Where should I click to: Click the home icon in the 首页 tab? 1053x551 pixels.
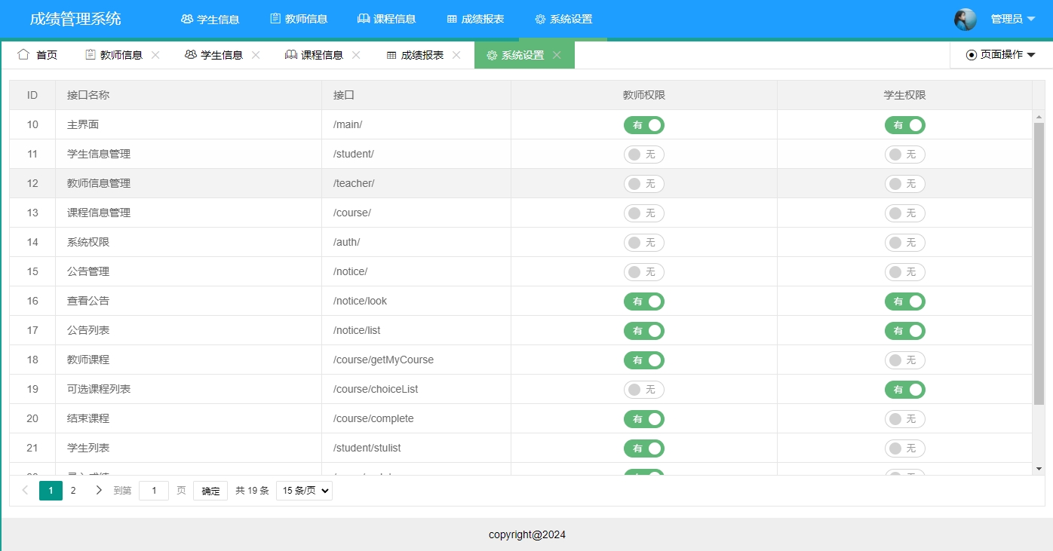point(23,54)
